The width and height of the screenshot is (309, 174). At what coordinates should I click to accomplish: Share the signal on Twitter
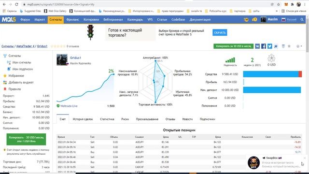point(270,46)
